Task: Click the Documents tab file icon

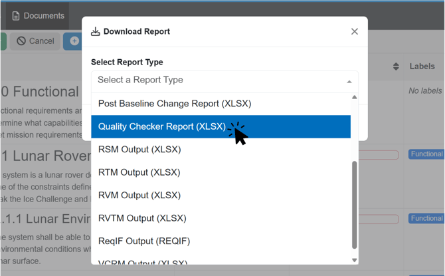Action: click(x=16, y=16)
